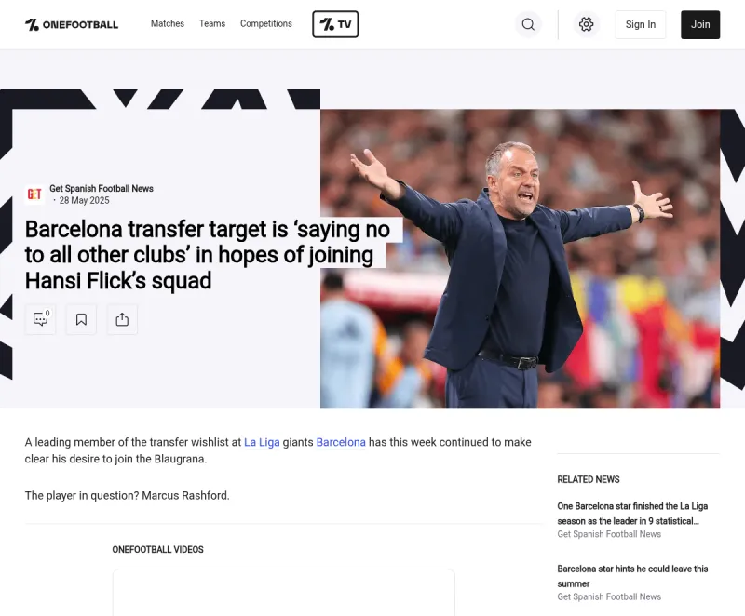Click the OneFootball logo

[x=72, y=25]
